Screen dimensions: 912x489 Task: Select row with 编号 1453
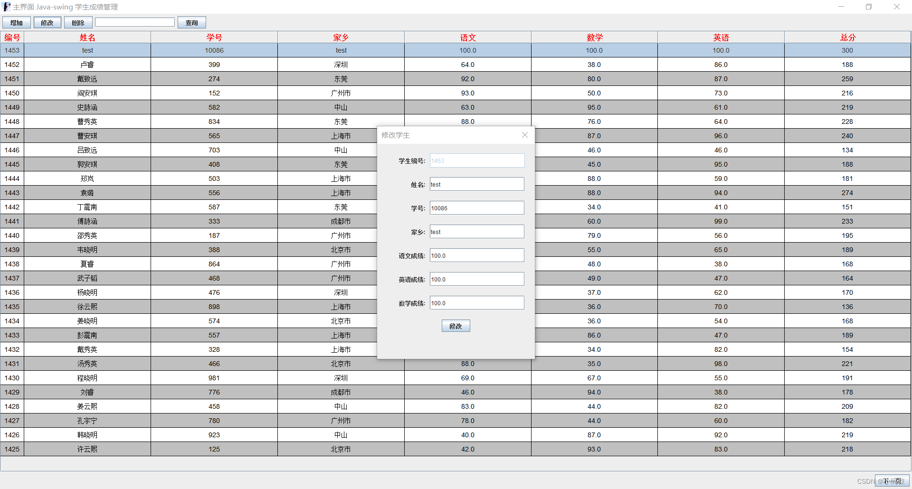pos(456,50)
